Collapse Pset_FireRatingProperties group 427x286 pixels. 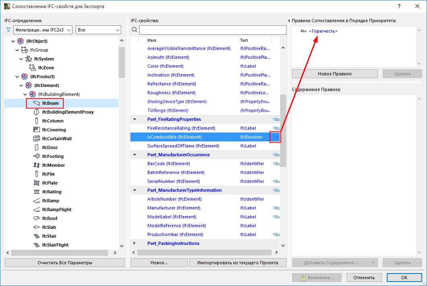134,119
